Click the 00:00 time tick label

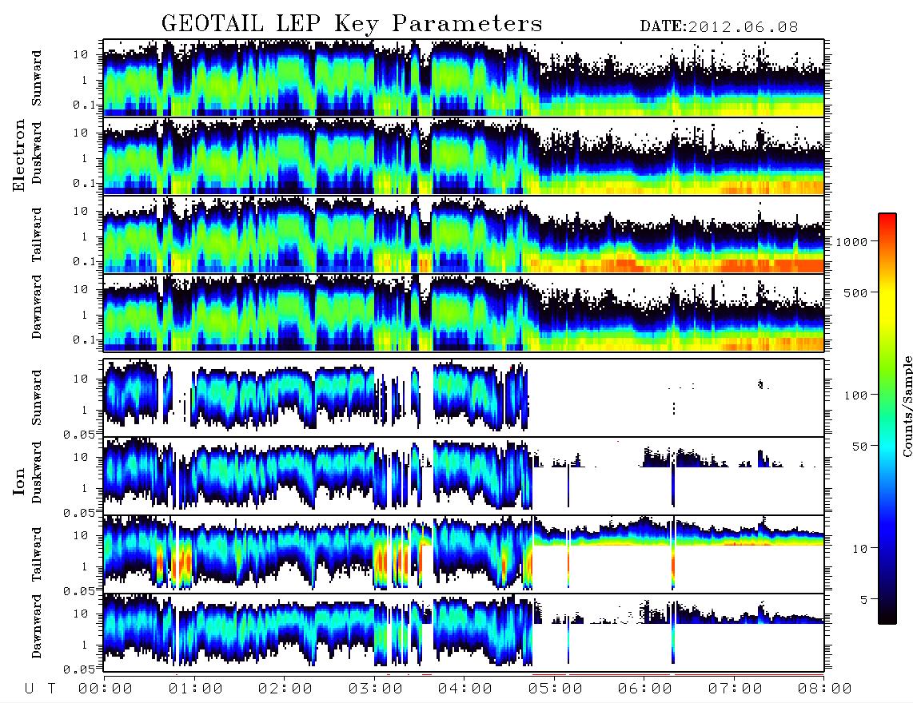coord(105,689)
